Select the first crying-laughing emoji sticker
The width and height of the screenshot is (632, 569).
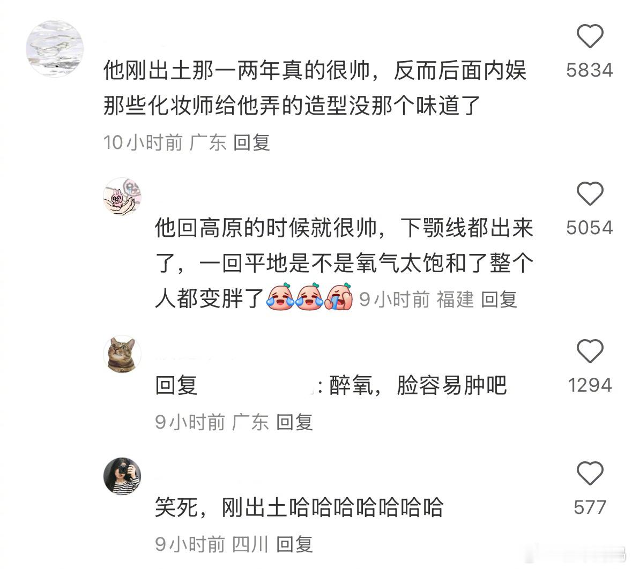(x=280, y=297)
